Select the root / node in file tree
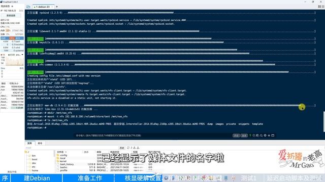This screenshot has width=325, height=182. (27, 152)
